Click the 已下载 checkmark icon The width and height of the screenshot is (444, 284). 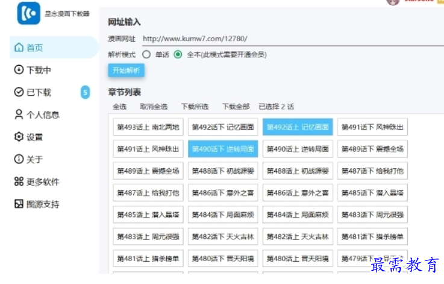[x=19, y=92]
